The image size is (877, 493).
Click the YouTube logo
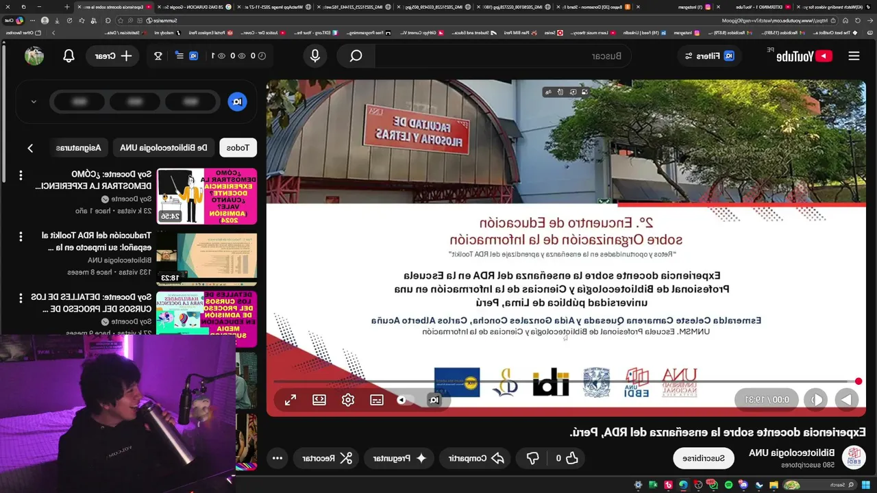tap(803, 56)
